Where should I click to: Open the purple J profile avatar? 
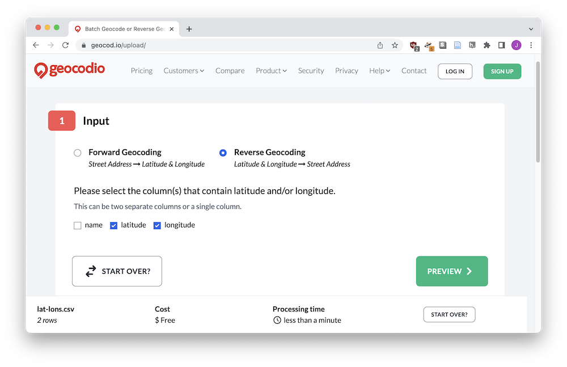[x=516, y=45]
